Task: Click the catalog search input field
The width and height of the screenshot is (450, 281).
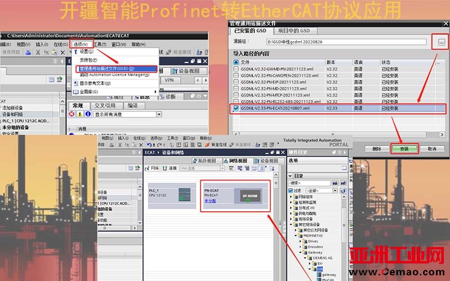Action: (309, 183)
